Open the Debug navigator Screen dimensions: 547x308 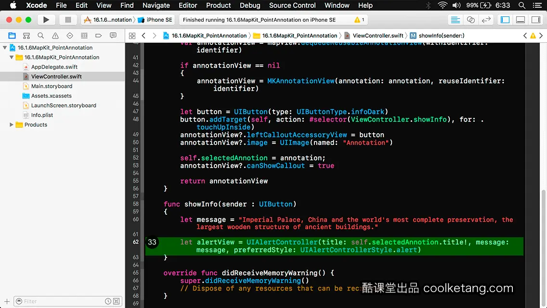(x=84, y=36)
